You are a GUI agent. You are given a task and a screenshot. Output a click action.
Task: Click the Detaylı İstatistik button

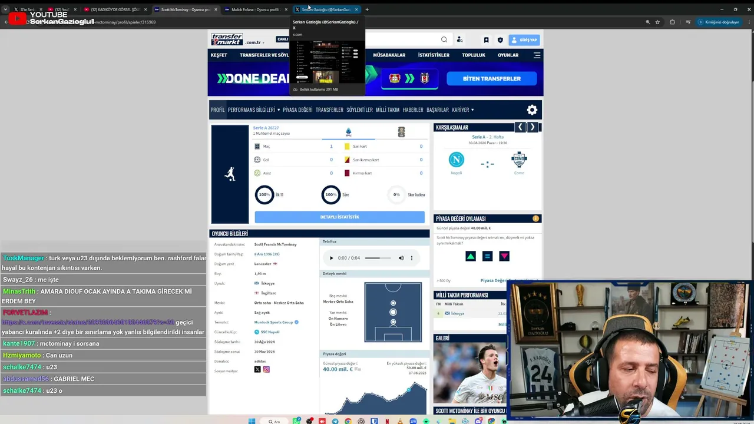click(339, 217)
